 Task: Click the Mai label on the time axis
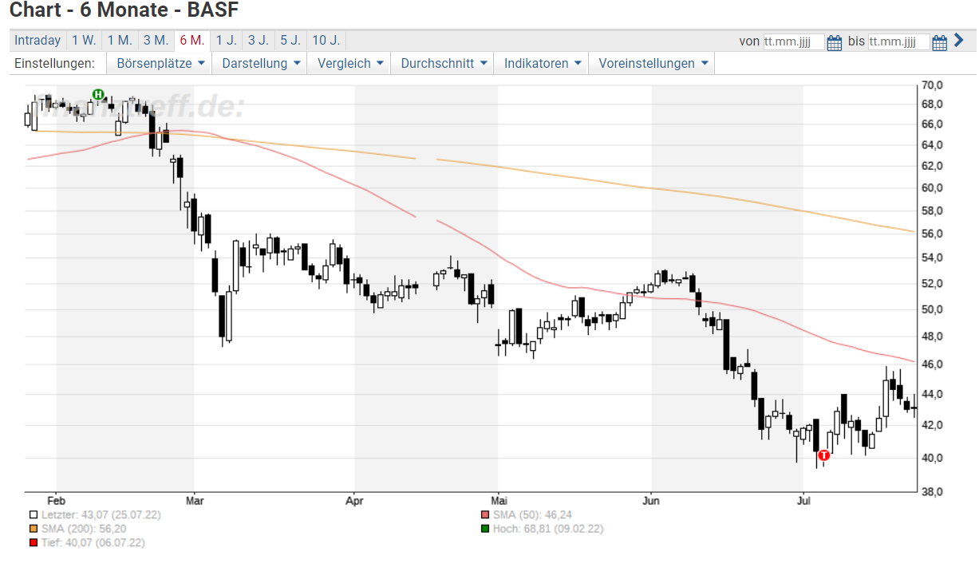point(498,502)
